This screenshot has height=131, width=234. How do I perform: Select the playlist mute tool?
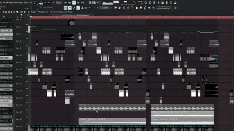11,12
